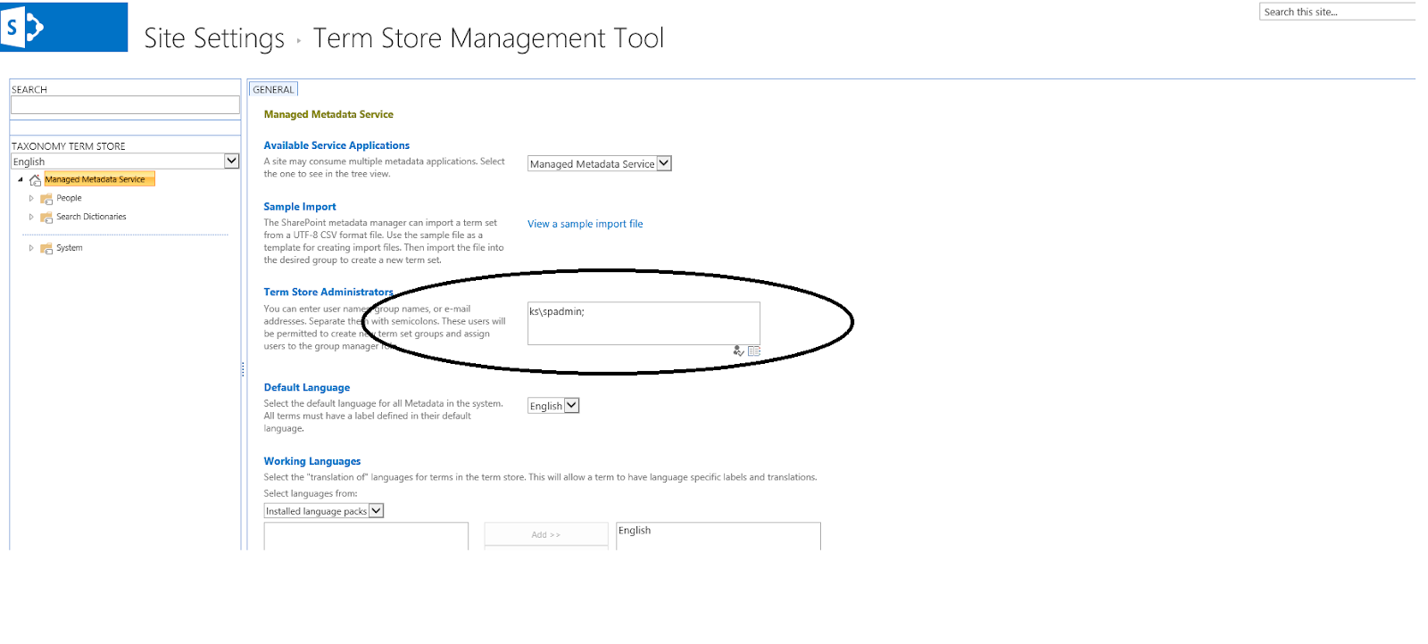
Task: Click the System group folder icon
Action: tap(46, 249)
